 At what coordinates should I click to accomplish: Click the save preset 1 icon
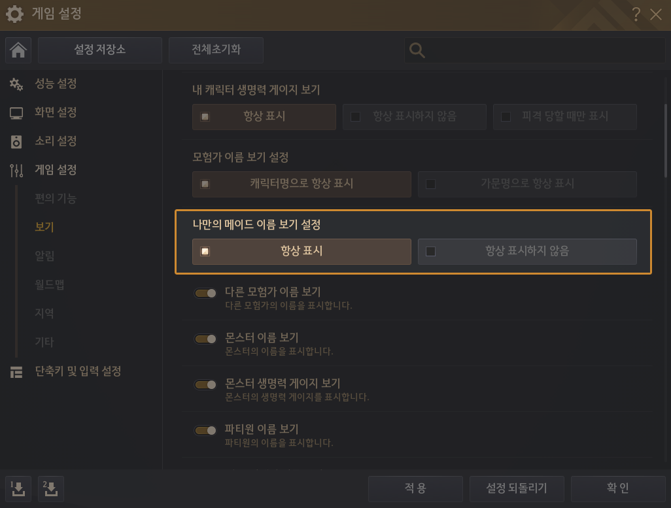click(18, 488)
